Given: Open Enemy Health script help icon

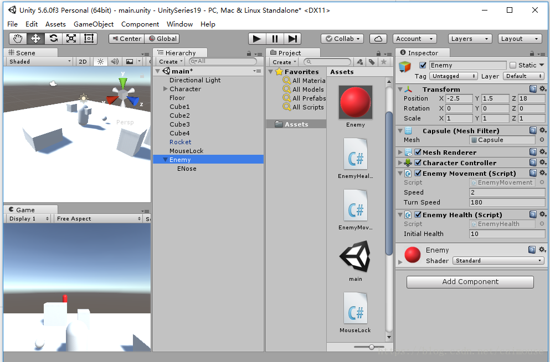Looking at the screenshot, I should pos(533,214).
